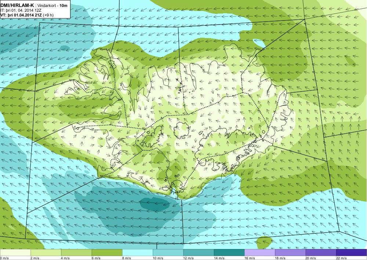Click the "6 m/s" legend label
The width and height of the screenshot is (367, 260).
pyautogui.click(x=96, y=258)
